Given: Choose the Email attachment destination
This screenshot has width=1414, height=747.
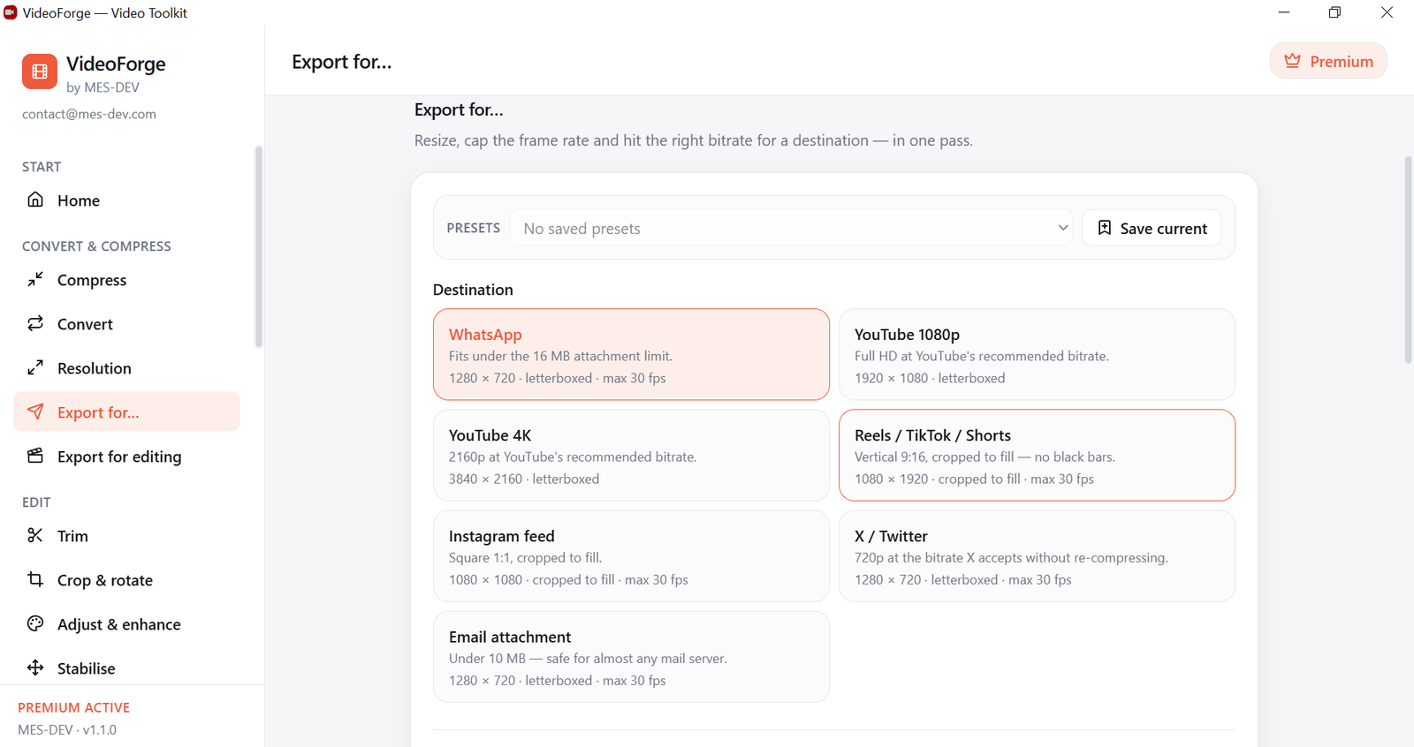Looking at the screenshot, I should click(x=631, y=656).
